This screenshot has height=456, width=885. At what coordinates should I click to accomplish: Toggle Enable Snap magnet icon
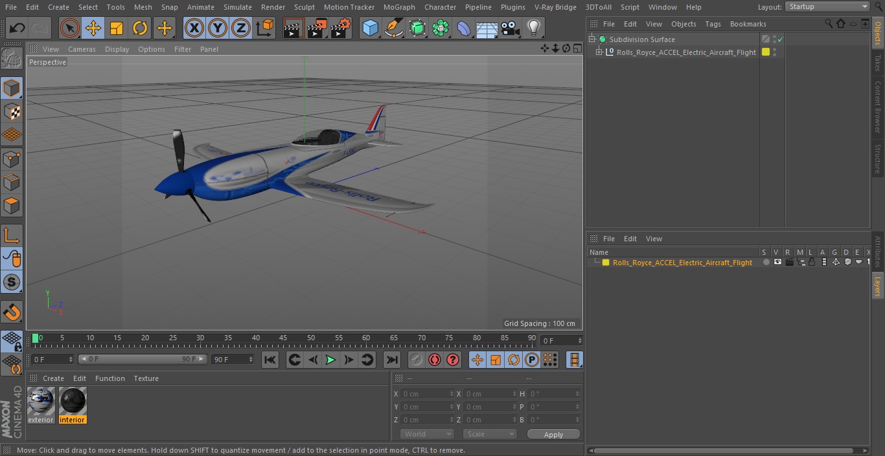tap(12, 312)
